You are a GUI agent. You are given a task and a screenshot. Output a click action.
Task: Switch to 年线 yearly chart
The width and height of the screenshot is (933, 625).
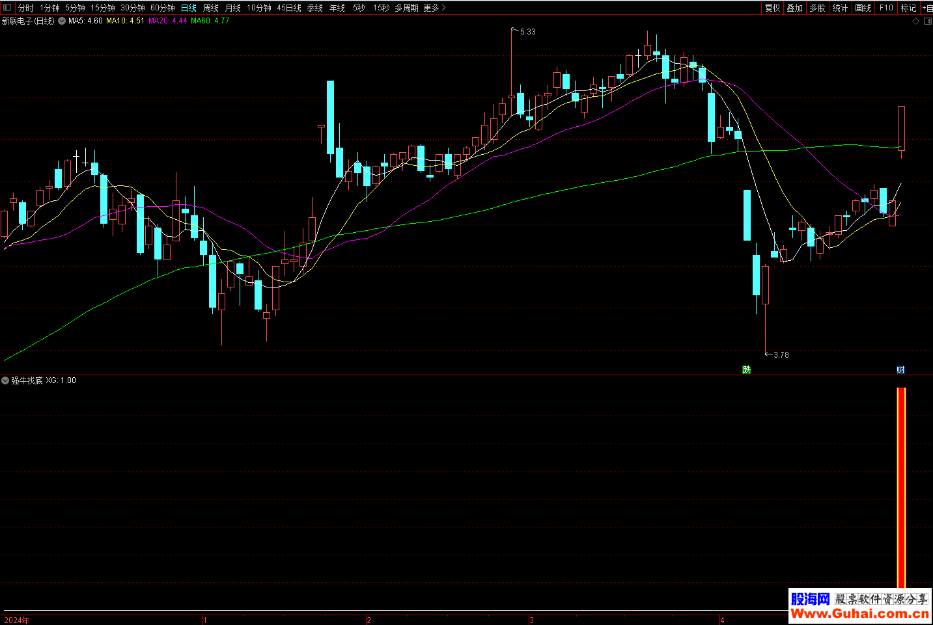(x=337, y=8)
